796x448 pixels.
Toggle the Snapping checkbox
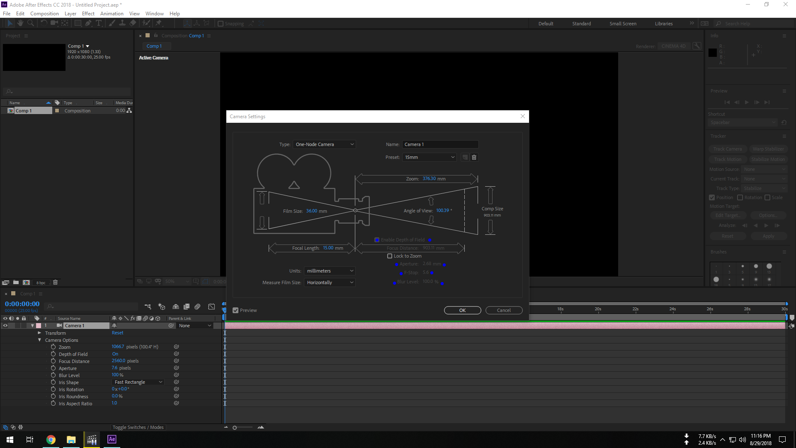(x=221, y=24)
